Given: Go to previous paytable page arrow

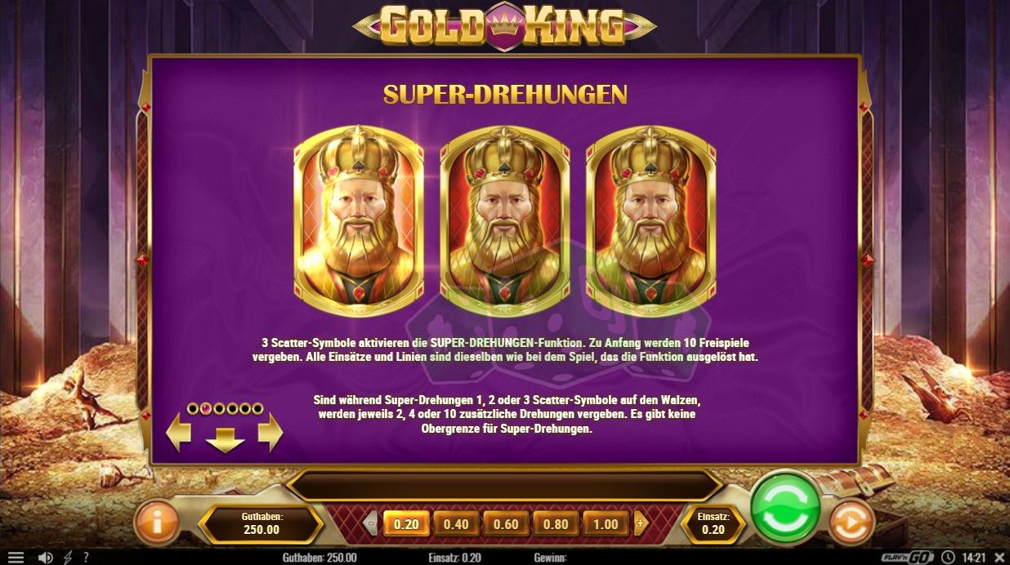Looking at the screenshot, I should pyautogui.click(x=178, y=433).
